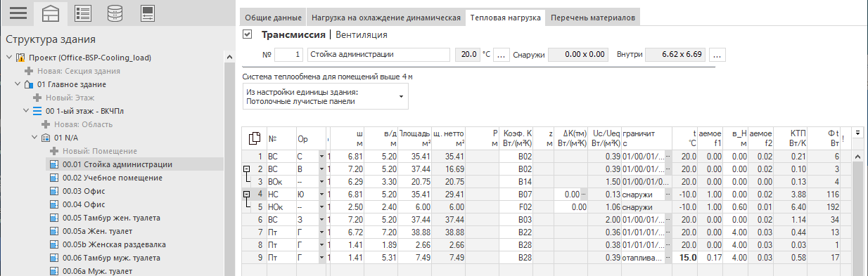Collapse the 01 N/A zone node
Screen dimensions: 868x276
point(34,138)
